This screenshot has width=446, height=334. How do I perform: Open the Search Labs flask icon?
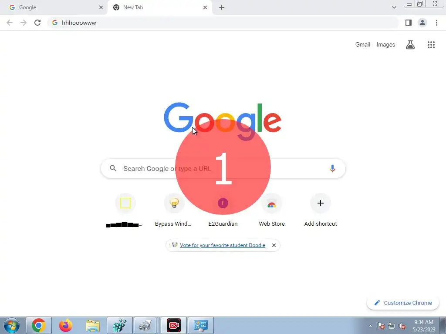(x=410, y=45)
